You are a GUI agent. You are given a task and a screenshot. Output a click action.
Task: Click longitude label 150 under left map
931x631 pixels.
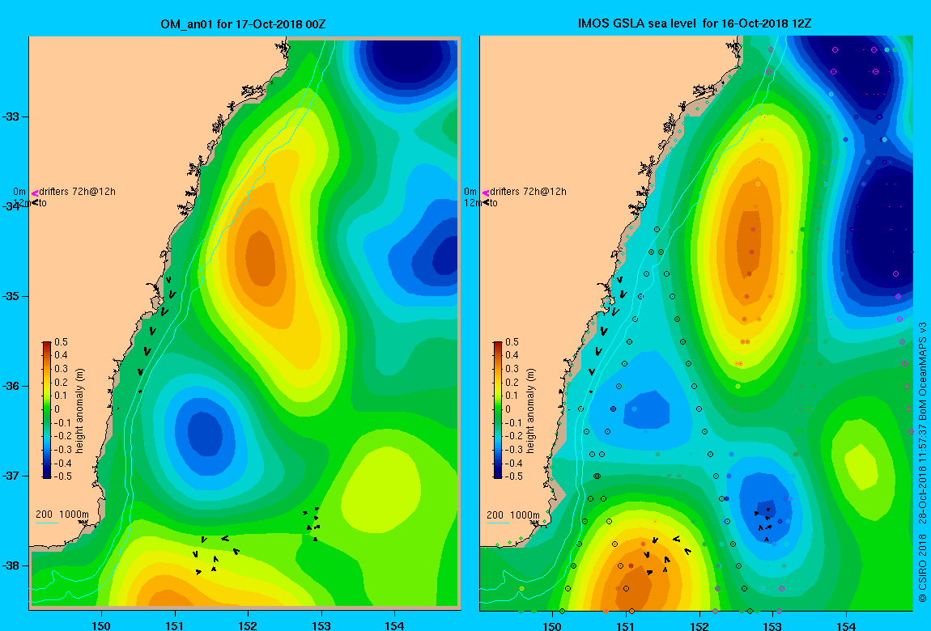click(x=101, y=625)
